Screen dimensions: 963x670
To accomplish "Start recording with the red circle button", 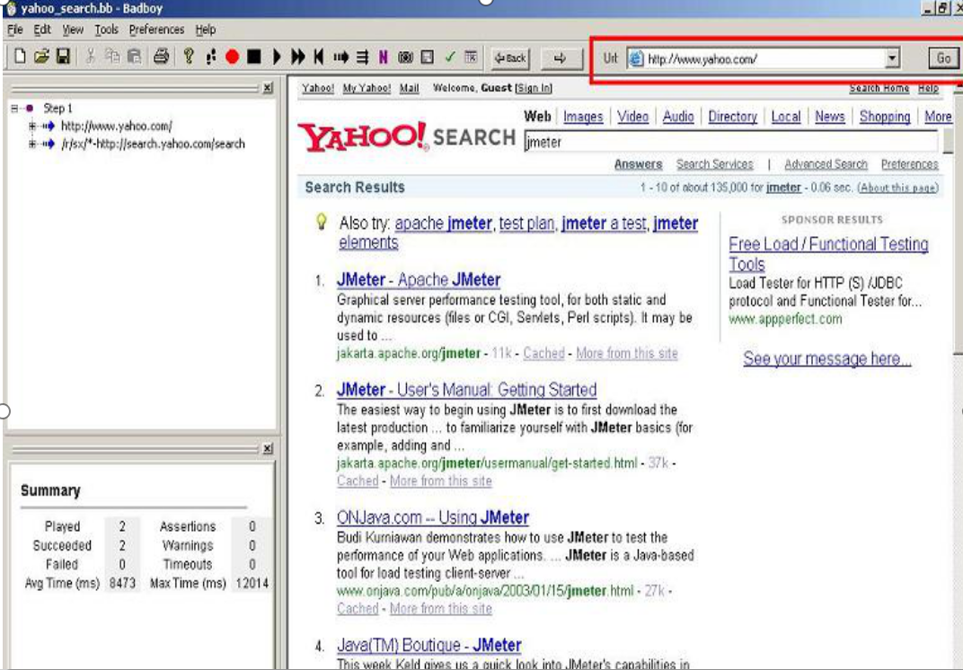I will coord(232,57).
